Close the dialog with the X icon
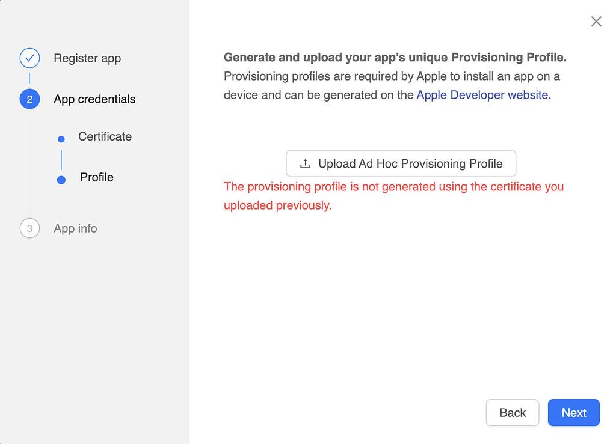616x444 pixels. [x=596, y=22]
